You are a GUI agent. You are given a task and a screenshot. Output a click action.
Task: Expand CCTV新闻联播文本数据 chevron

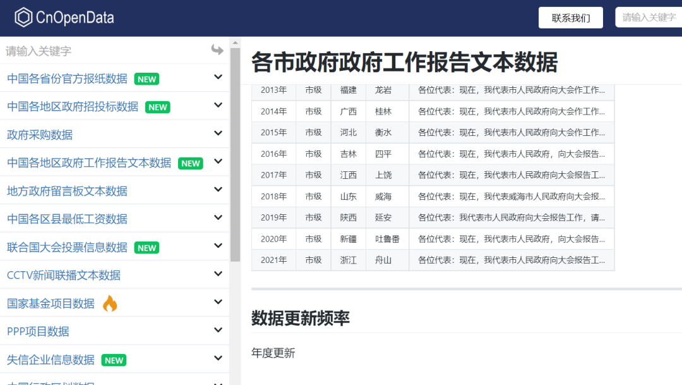tap(218, 274)
